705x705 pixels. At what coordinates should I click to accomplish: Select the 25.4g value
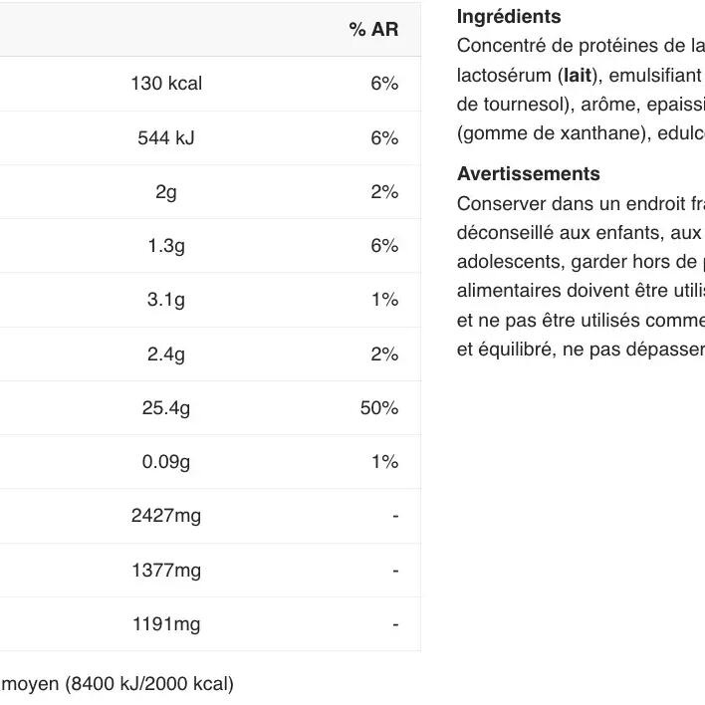(166, 408)
